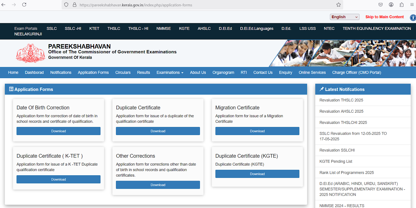Go to the Home page

(x=13, y=72)
